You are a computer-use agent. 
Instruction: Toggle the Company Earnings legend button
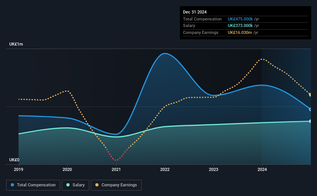(116, 185)
